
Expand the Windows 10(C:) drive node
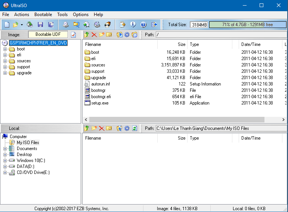(x=5, y=160)
